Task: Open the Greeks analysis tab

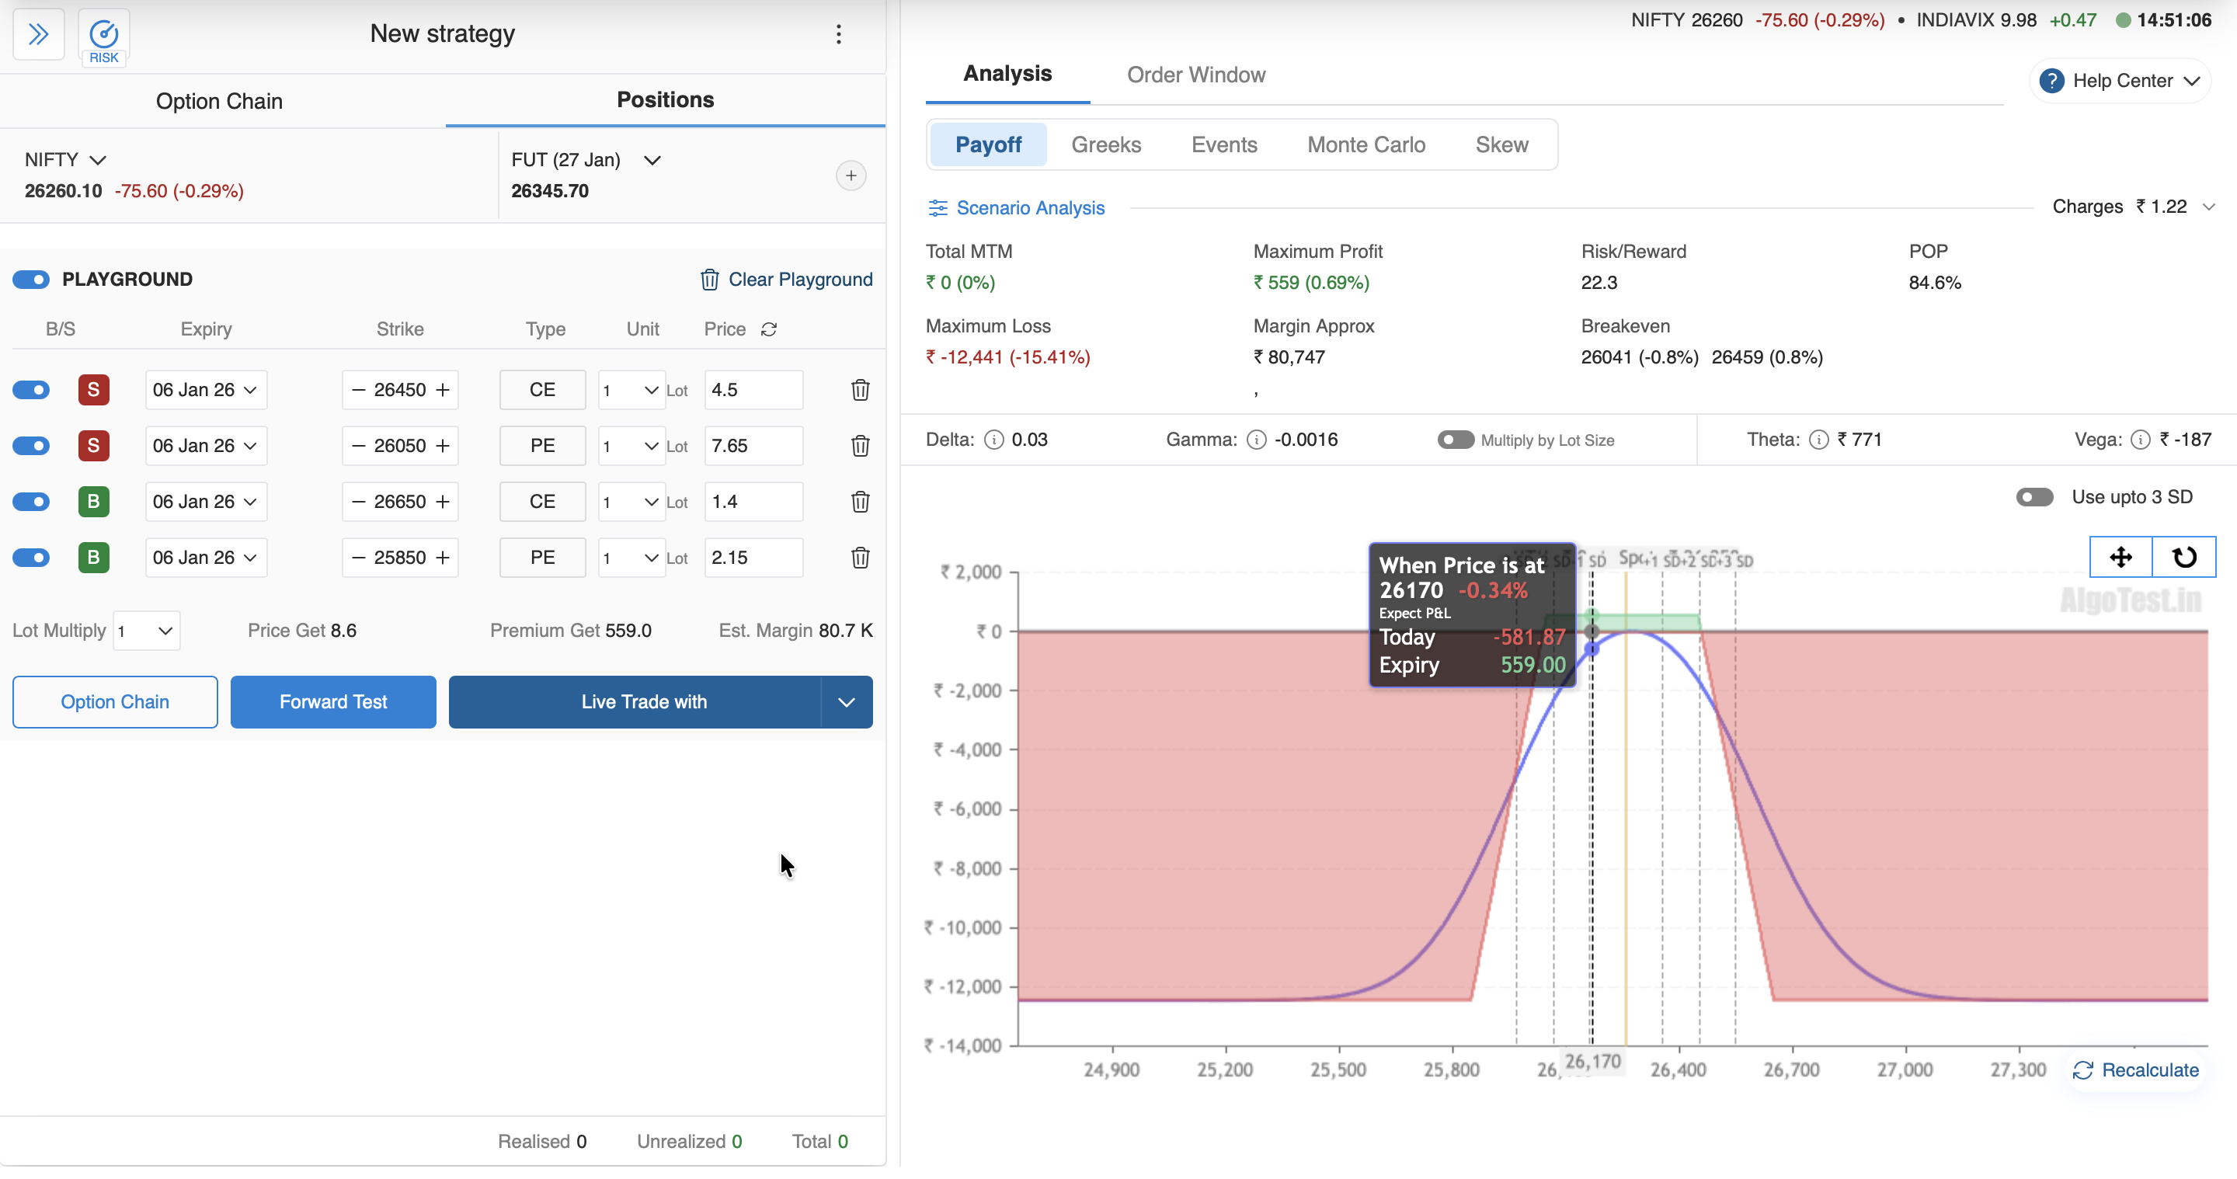Action: 1105,145
